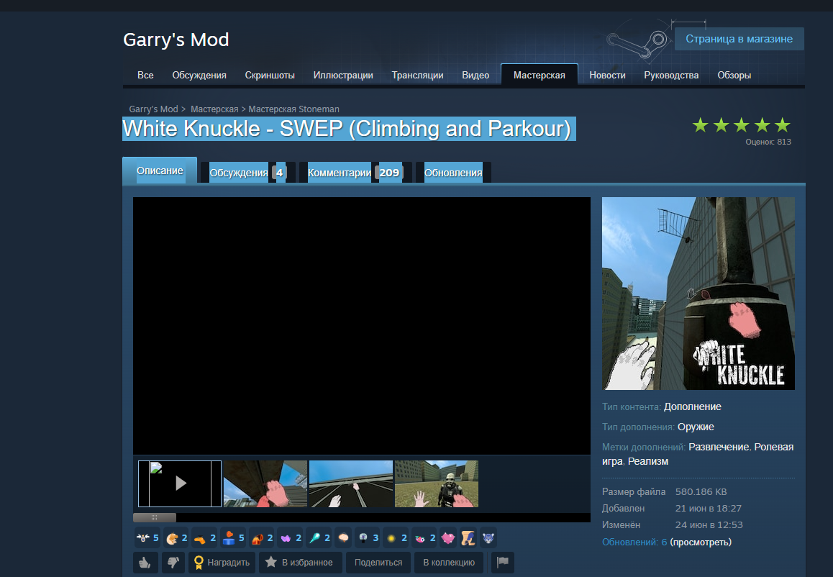
Task: Open the Обновлений: 6 link
Action: tap(634, 542)
